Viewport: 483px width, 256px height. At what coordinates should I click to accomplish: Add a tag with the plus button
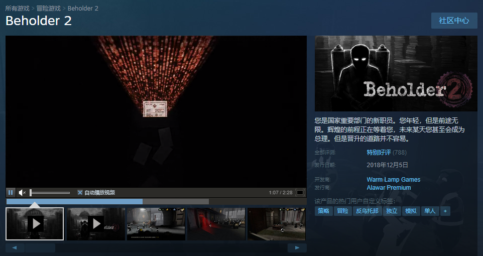pyautogui.click(x=445, y=211)
